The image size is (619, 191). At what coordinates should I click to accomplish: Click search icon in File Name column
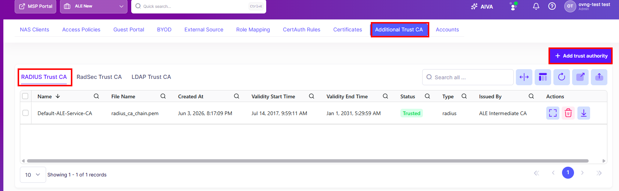163,96
